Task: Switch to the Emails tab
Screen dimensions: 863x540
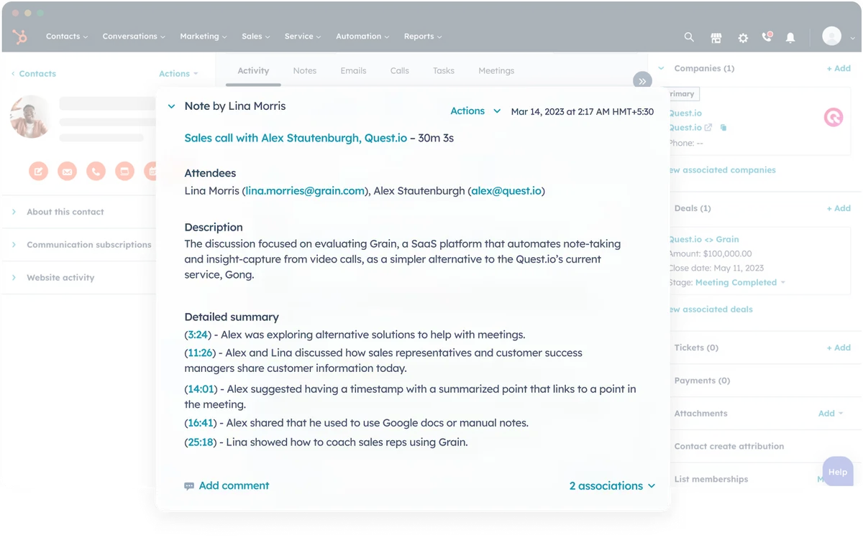Action: click(x=353, y=70)
